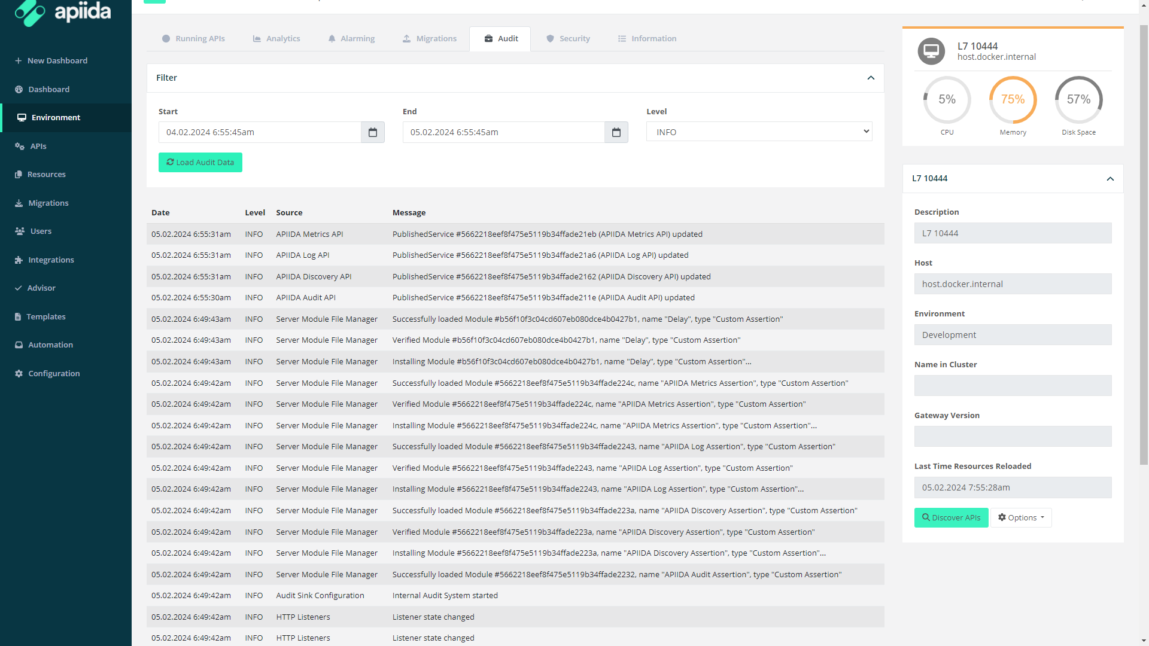
Task: Switch to the Migrations tab
Action: point(429,38)
